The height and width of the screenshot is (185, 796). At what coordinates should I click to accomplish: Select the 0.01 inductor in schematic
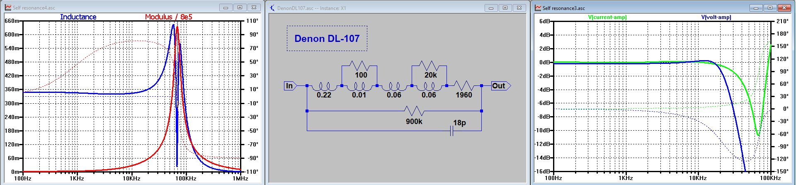(x=359, y=86)
